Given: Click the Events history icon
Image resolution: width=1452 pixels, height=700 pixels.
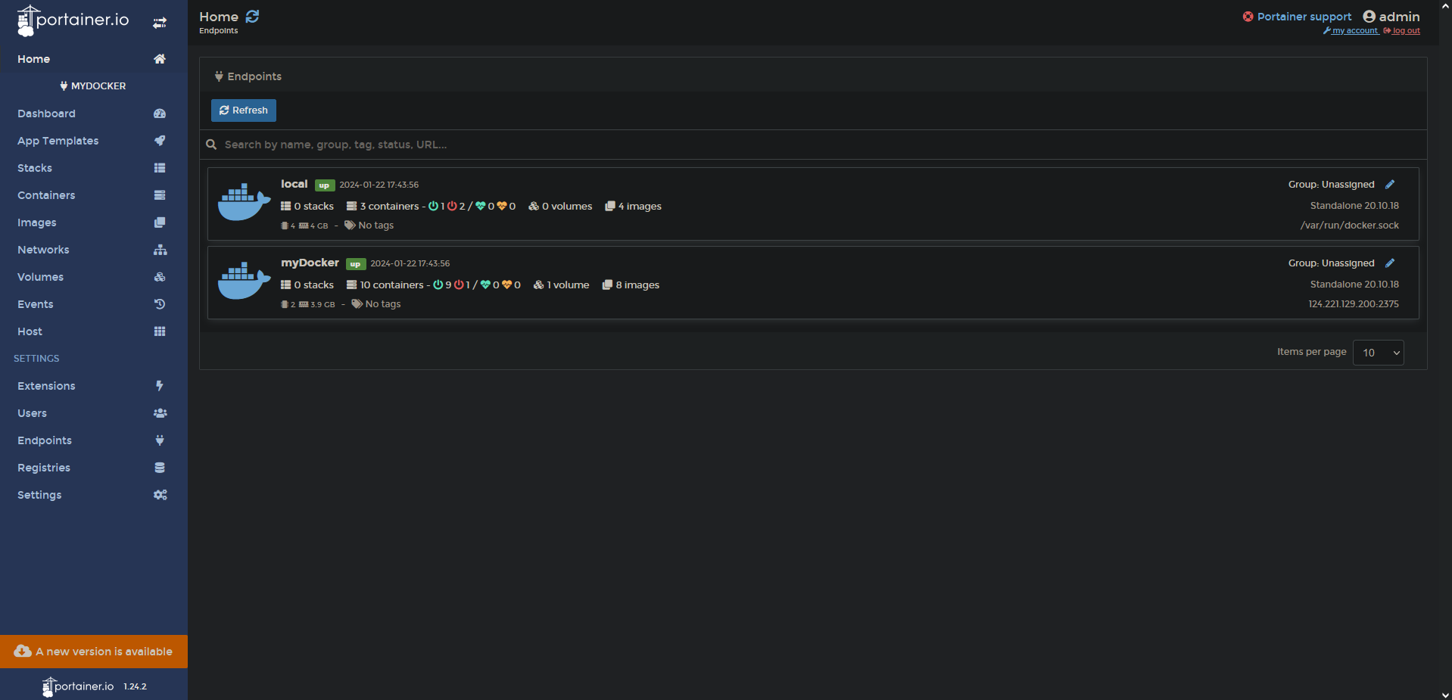Looking at the screenshot, I should 160,304.
